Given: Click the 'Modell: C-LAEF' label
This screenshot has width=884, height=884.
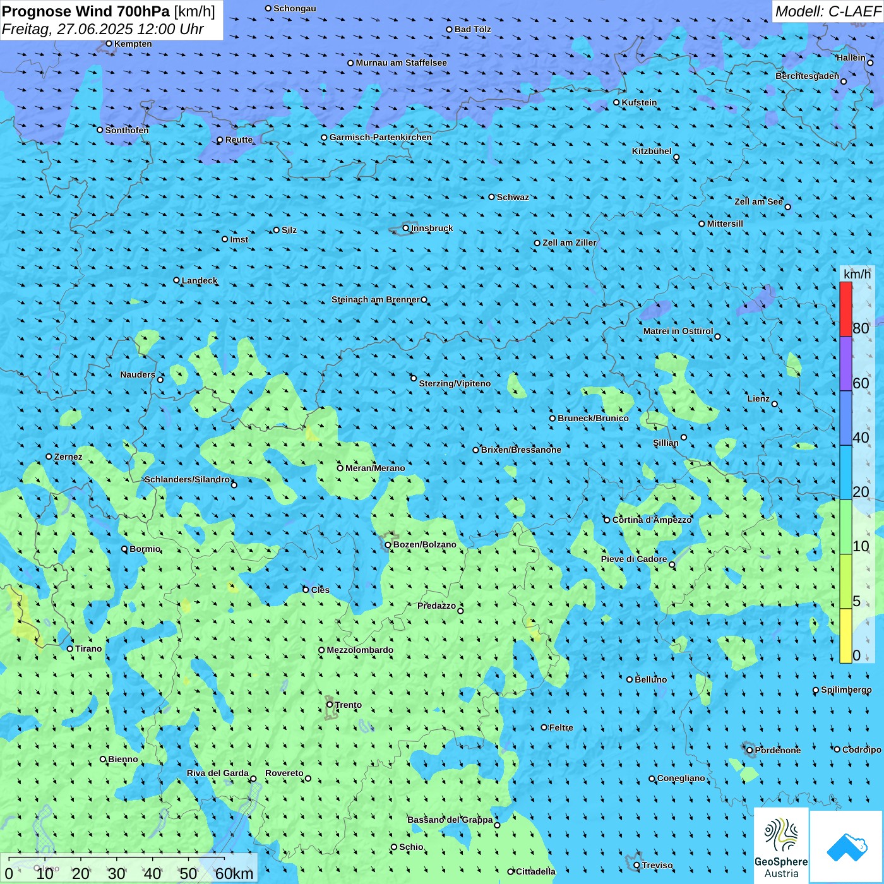Looking at the screenshot, I should 827,11.
